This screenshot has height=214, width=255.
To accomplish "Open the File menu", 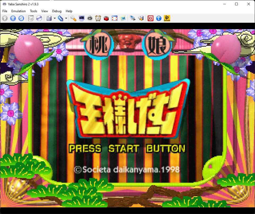I will click(x=5, y=11).
